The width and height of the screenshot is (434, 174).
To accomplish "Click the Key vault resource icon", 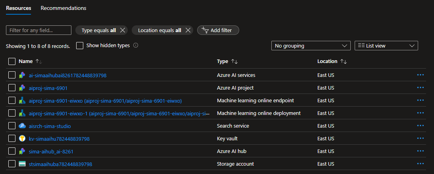I will point(22,139).
